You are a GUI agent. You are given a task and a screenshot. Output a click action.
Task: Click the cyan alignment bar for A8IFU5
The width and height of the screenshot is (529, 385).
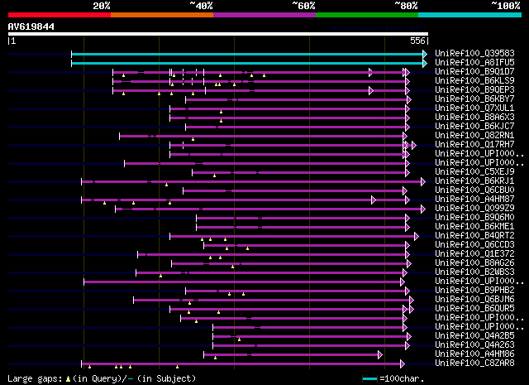[x=247, y=63]
